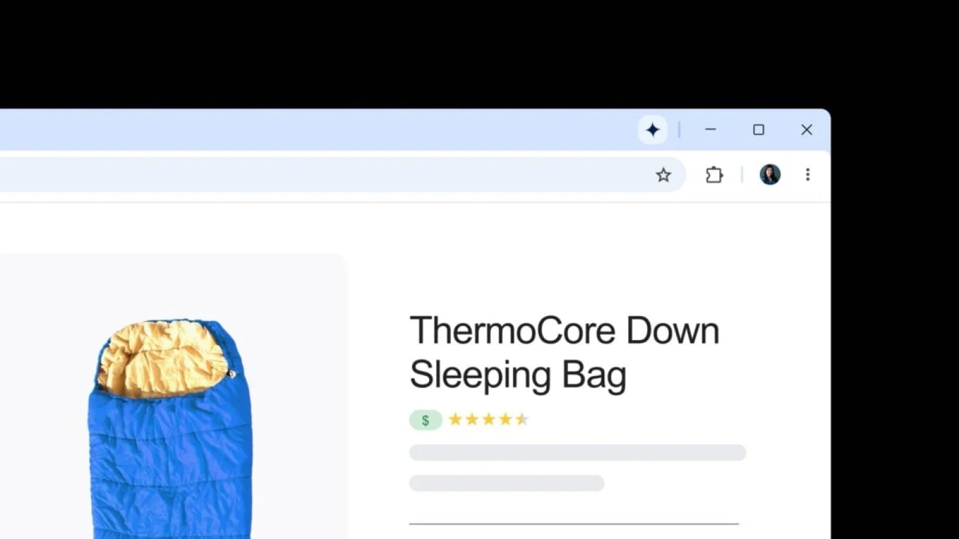Viewport: 959px width, 539px height.
Task: Close the browser window
Action: click(x=806, y=129)
